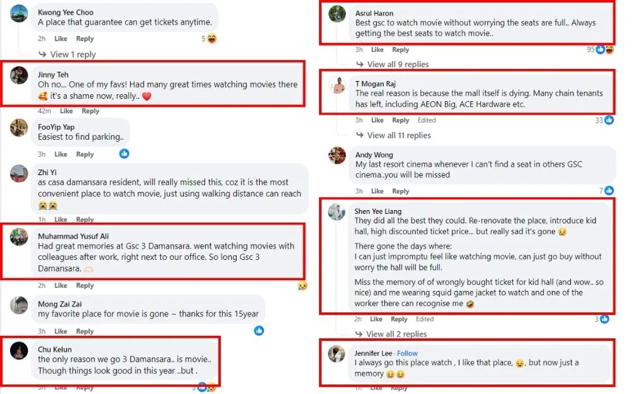Open Chu Kelun's profile avatar
633x394 pixels.
(x=20, y=351)
